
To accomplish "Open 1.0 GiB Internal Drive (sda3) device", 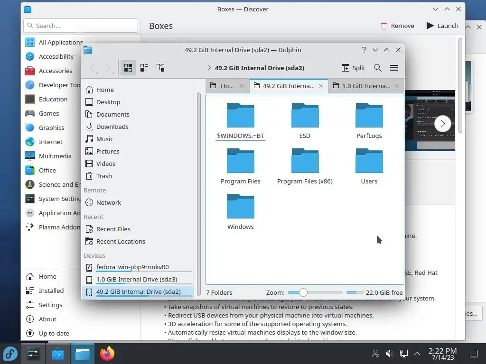I will (x=139, y=280).
